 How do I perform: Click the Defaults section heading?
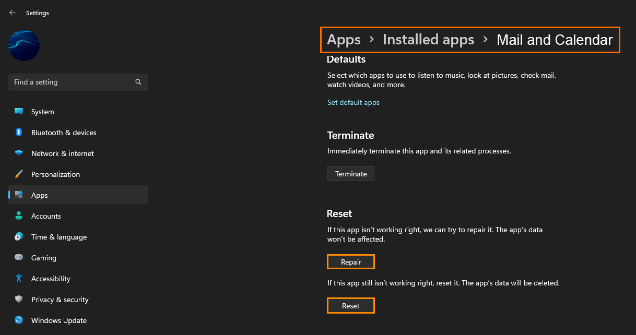coord(346,59)
